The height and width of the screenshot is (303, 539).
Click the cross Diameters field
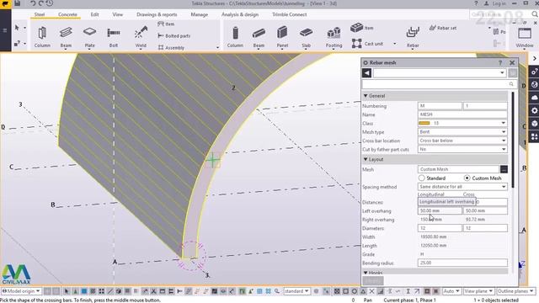tap(485, 228)
